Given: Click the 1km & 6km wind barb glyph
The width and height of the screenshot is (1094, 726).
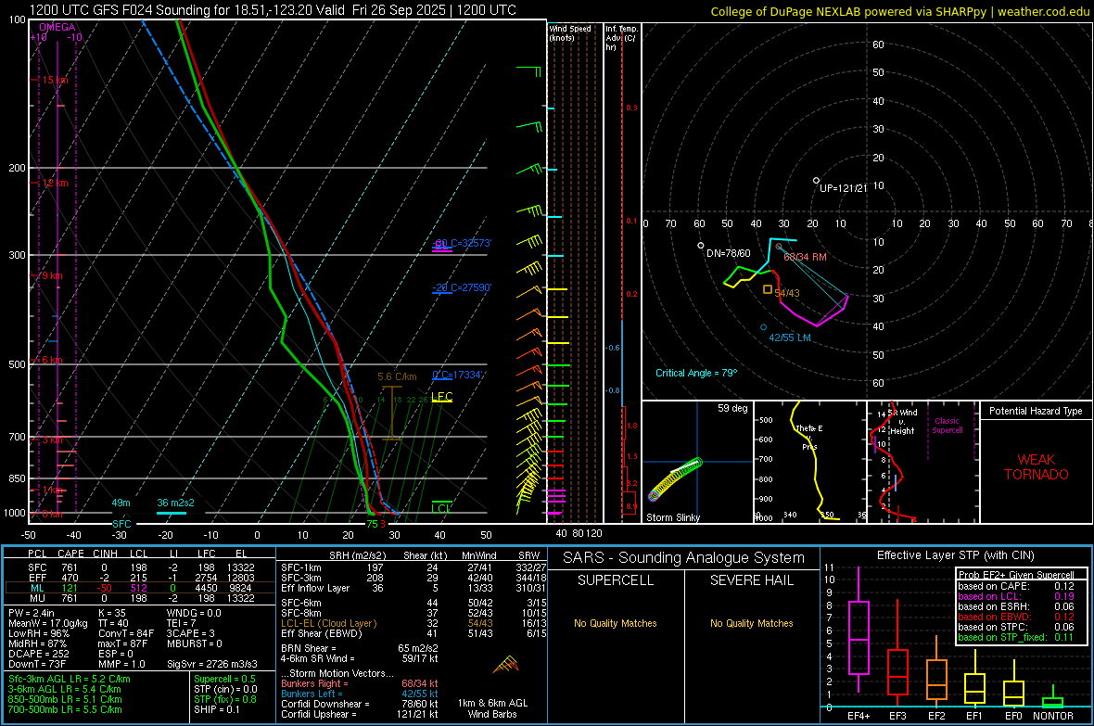Looking at the screenshot, I should tap(506, 664).
